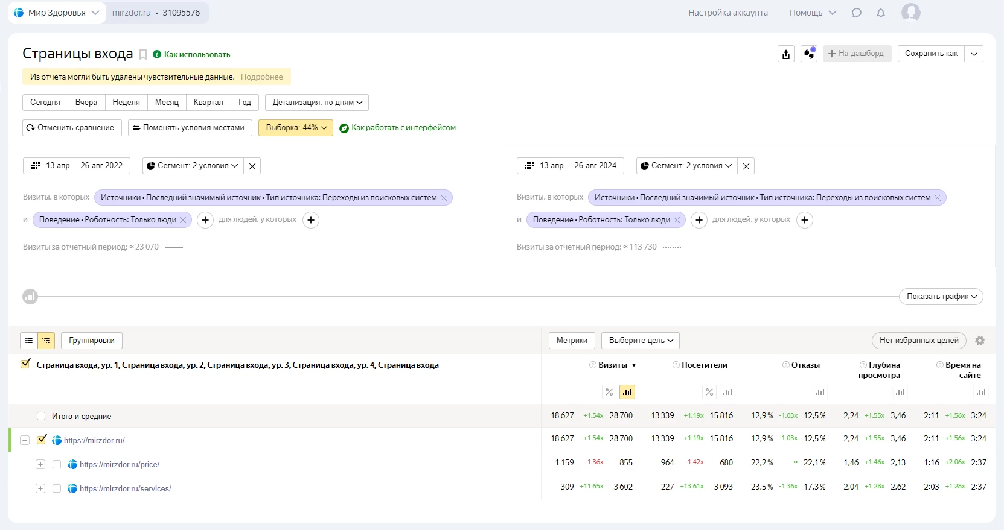Uncheck the https://mirzdor.ru/ row checkbox
Image resolution: width=1004 pixels, height=530 pixels.
42,440
